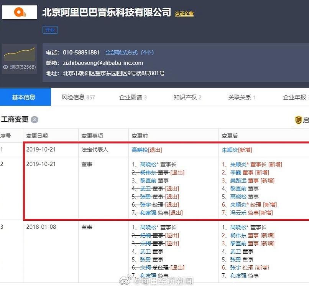Open 高晓松[退出] link in the 法定代表人 row
The height and width of the screenshot is (286, 309).
[146, 150]
